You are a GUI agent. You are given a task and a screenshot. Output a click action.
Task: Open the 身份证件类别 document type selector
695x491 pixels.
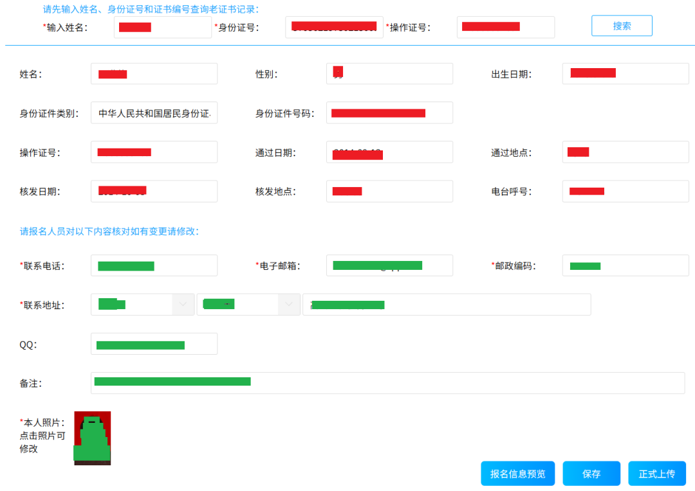click(154, 112)
